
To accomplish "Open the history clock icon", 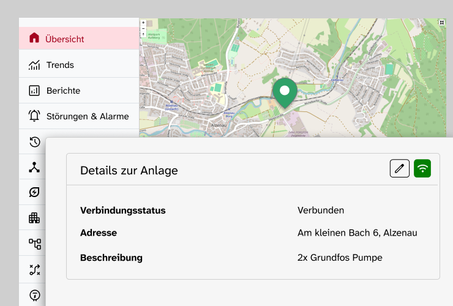I will pyautogui.click(x=35, y=142).
